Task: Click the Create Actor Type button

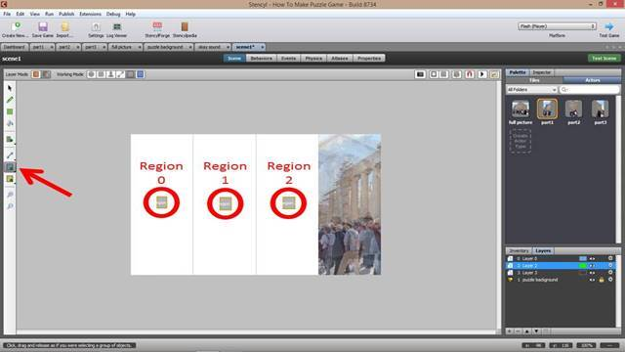Action: (x=521, y=141)
